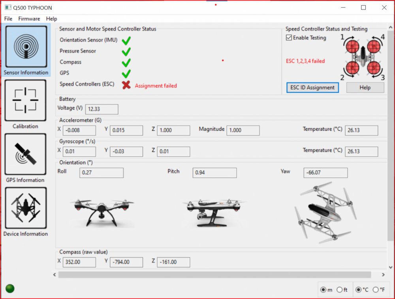The height and width of the screenshot is (299, 395).
Task: Click the red 'Assignment failed' text
Action: [x=156, y=86]
